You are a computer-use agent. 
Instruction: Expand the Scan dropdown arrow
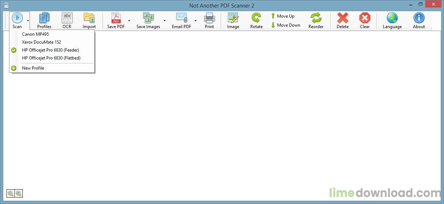tap(28, 21)
